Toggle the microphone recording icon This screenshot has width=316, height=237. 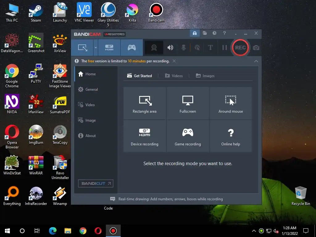pos(184,48)
